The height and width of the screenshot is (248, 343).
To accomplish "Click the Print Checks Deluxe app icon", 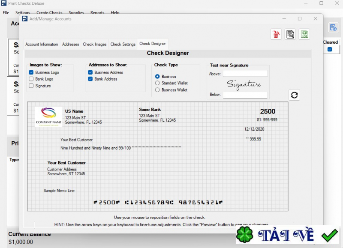I will [x=4, y=3].
